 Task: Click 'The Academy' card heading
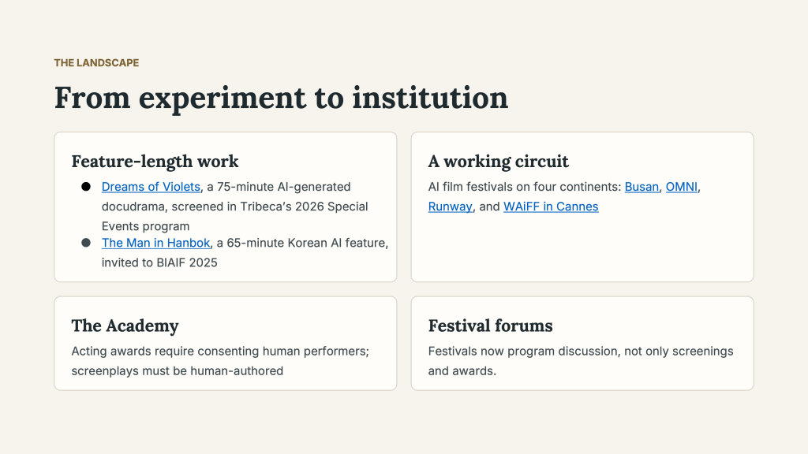(125, 326)
